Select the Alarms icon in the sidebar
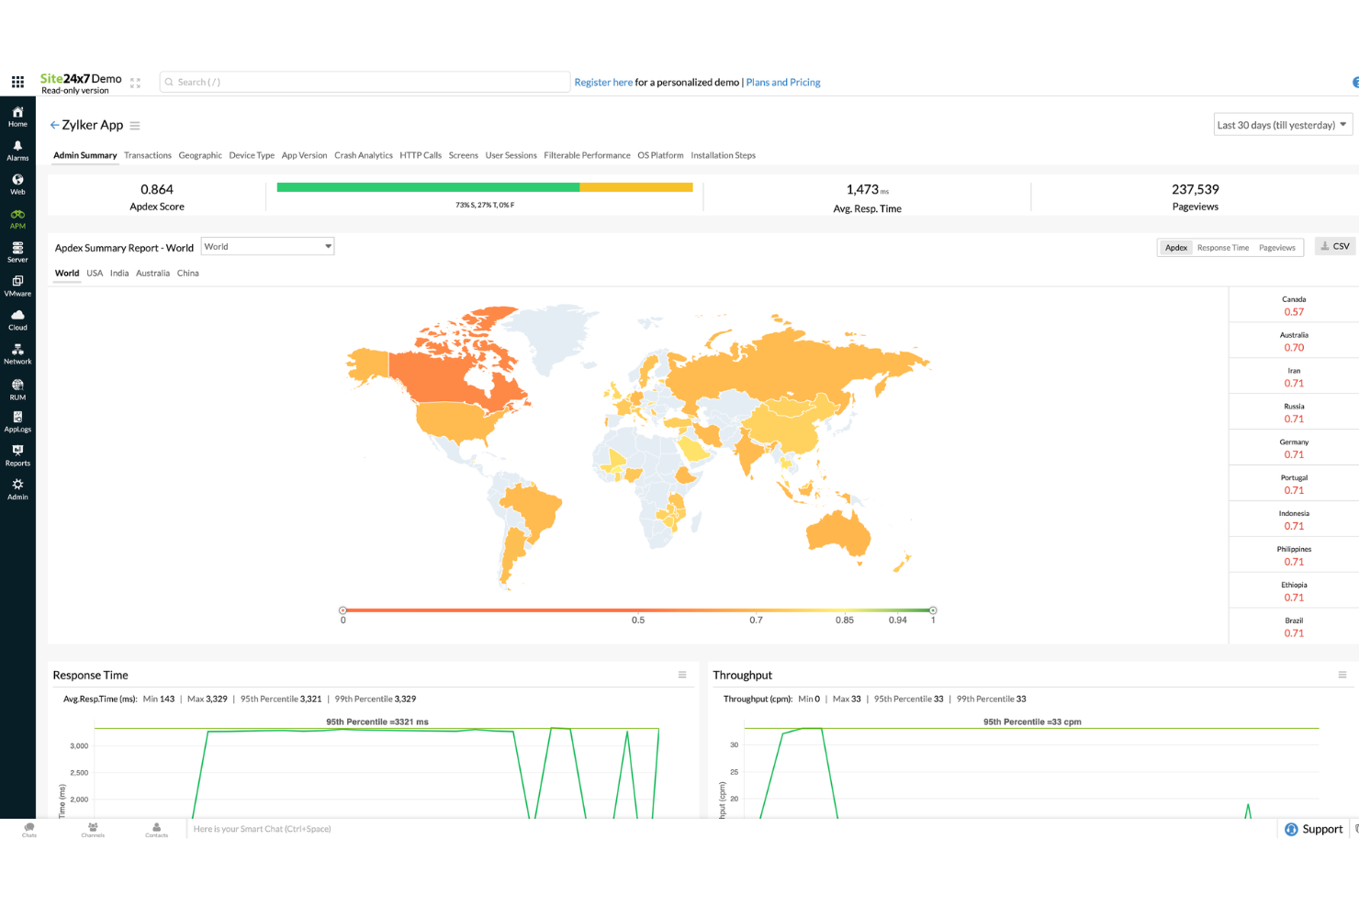The width and height of the screenshot is (1359, 906). [17, 150]
